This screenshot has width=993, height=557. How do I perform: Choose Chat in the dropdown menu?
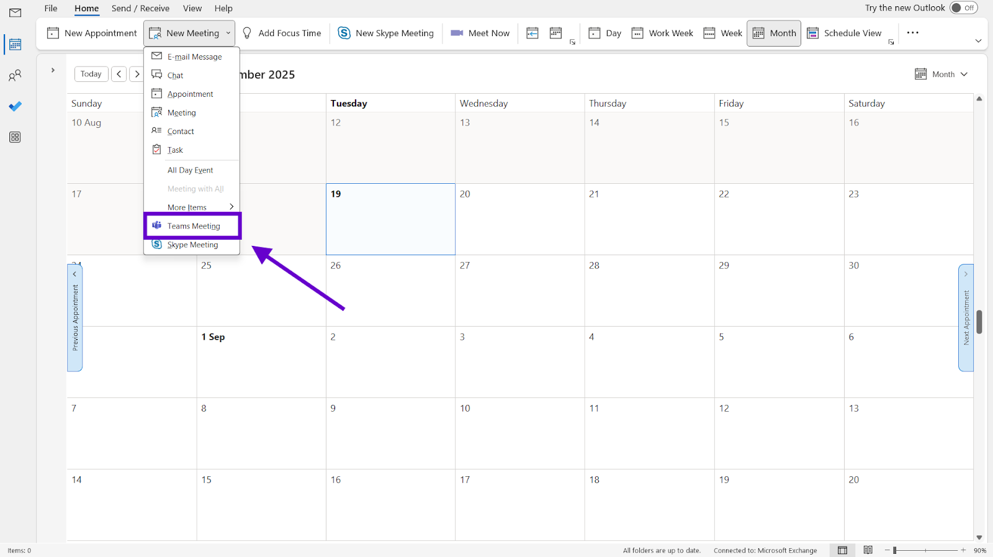tap(192, 75)
